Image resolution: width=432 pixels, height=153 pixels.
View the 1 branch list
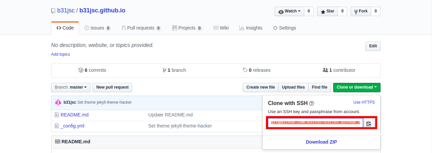[x=174, y=70]
